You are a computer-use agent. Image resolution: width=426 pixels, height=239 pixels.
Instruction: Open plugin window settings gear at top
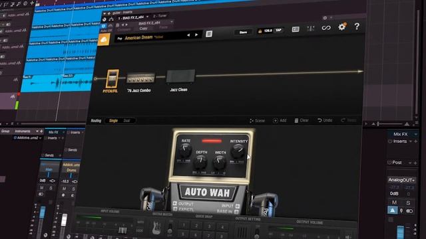325,18
